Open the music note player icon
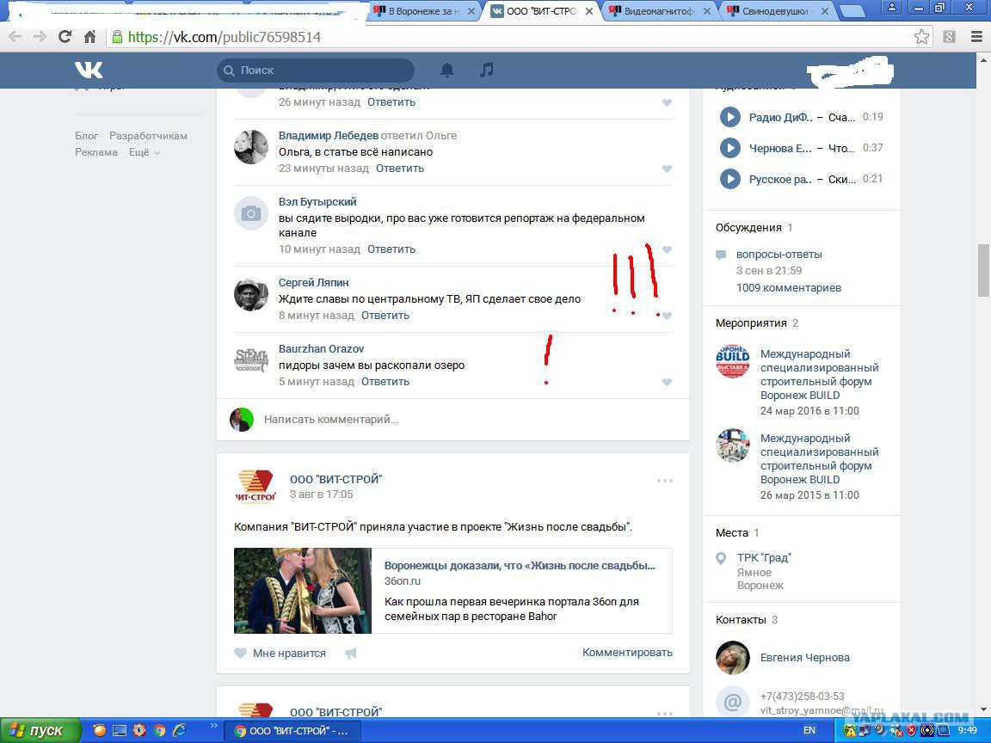Image resolution: width=991 pixels, height=743 pixels. click(486, 70)
